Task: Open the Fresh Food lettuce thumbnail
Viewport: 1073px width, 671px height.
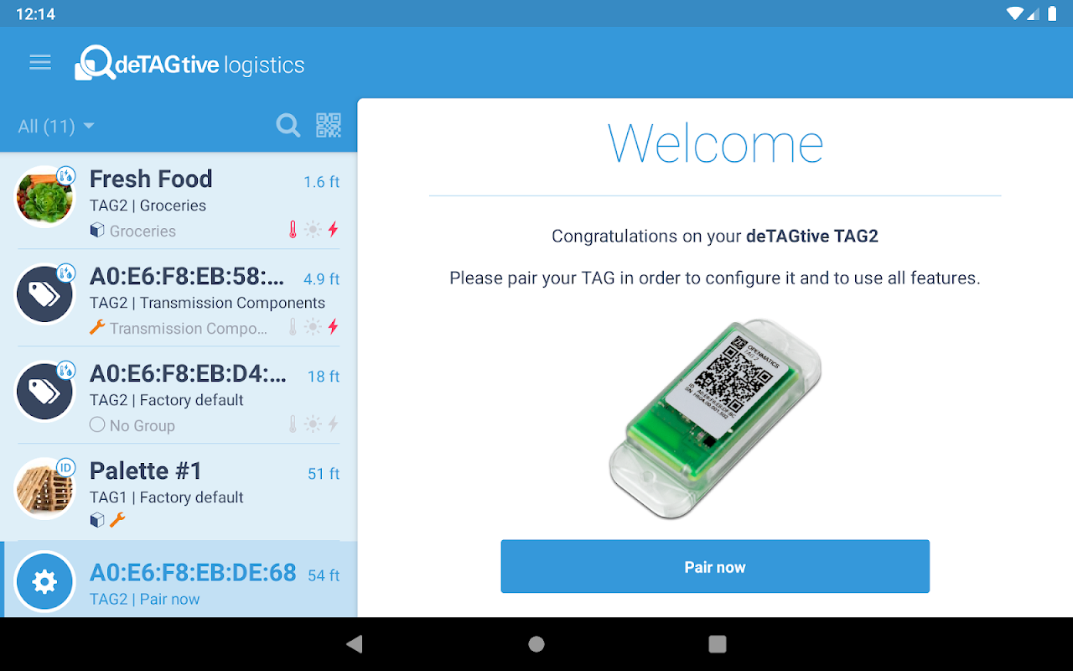Action: pos(44,197)
